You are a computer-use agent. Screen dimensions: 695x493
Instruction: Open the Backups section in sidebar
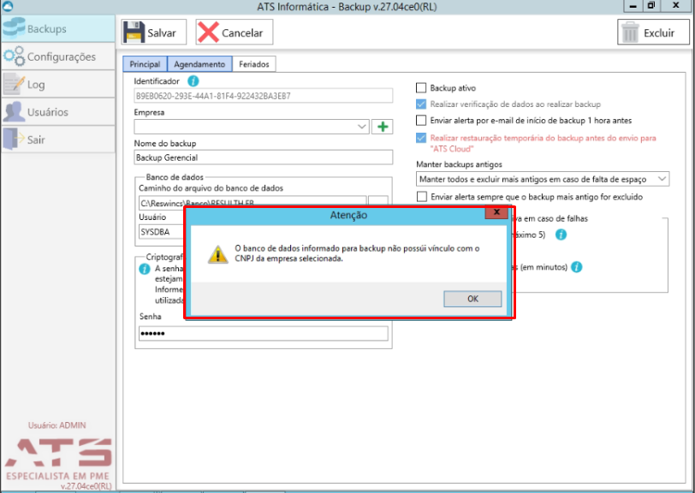[x=57, y=28]
